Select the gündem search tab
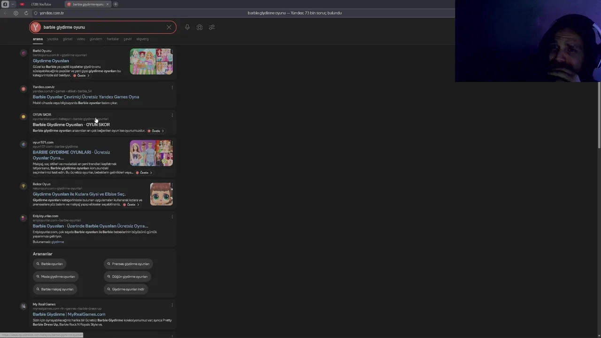This screenshot has width=601, height=338. click(96, 39)
